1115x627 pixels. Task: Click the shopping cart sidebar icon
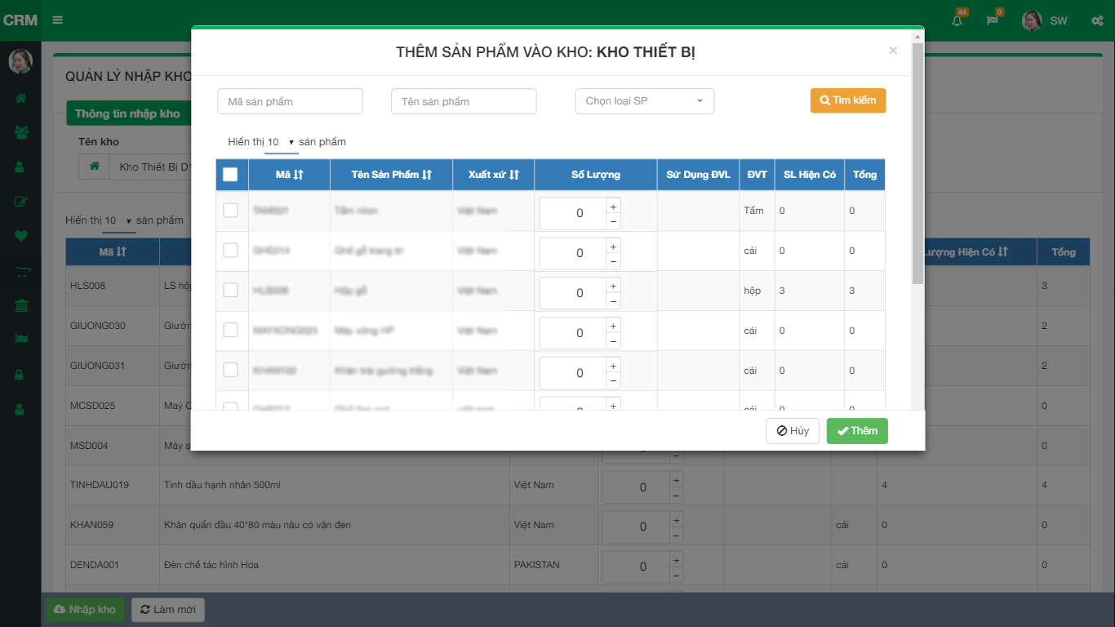tap(20, 271)
